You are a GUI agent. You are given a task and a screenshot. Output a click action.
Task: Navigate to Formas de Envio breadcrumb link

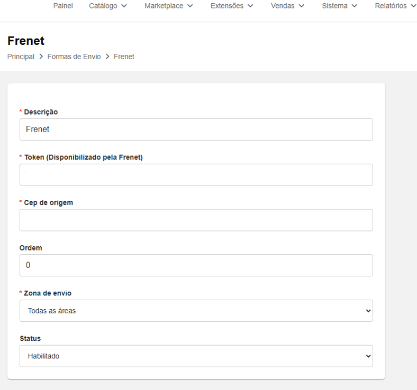(x=74, y=57)
